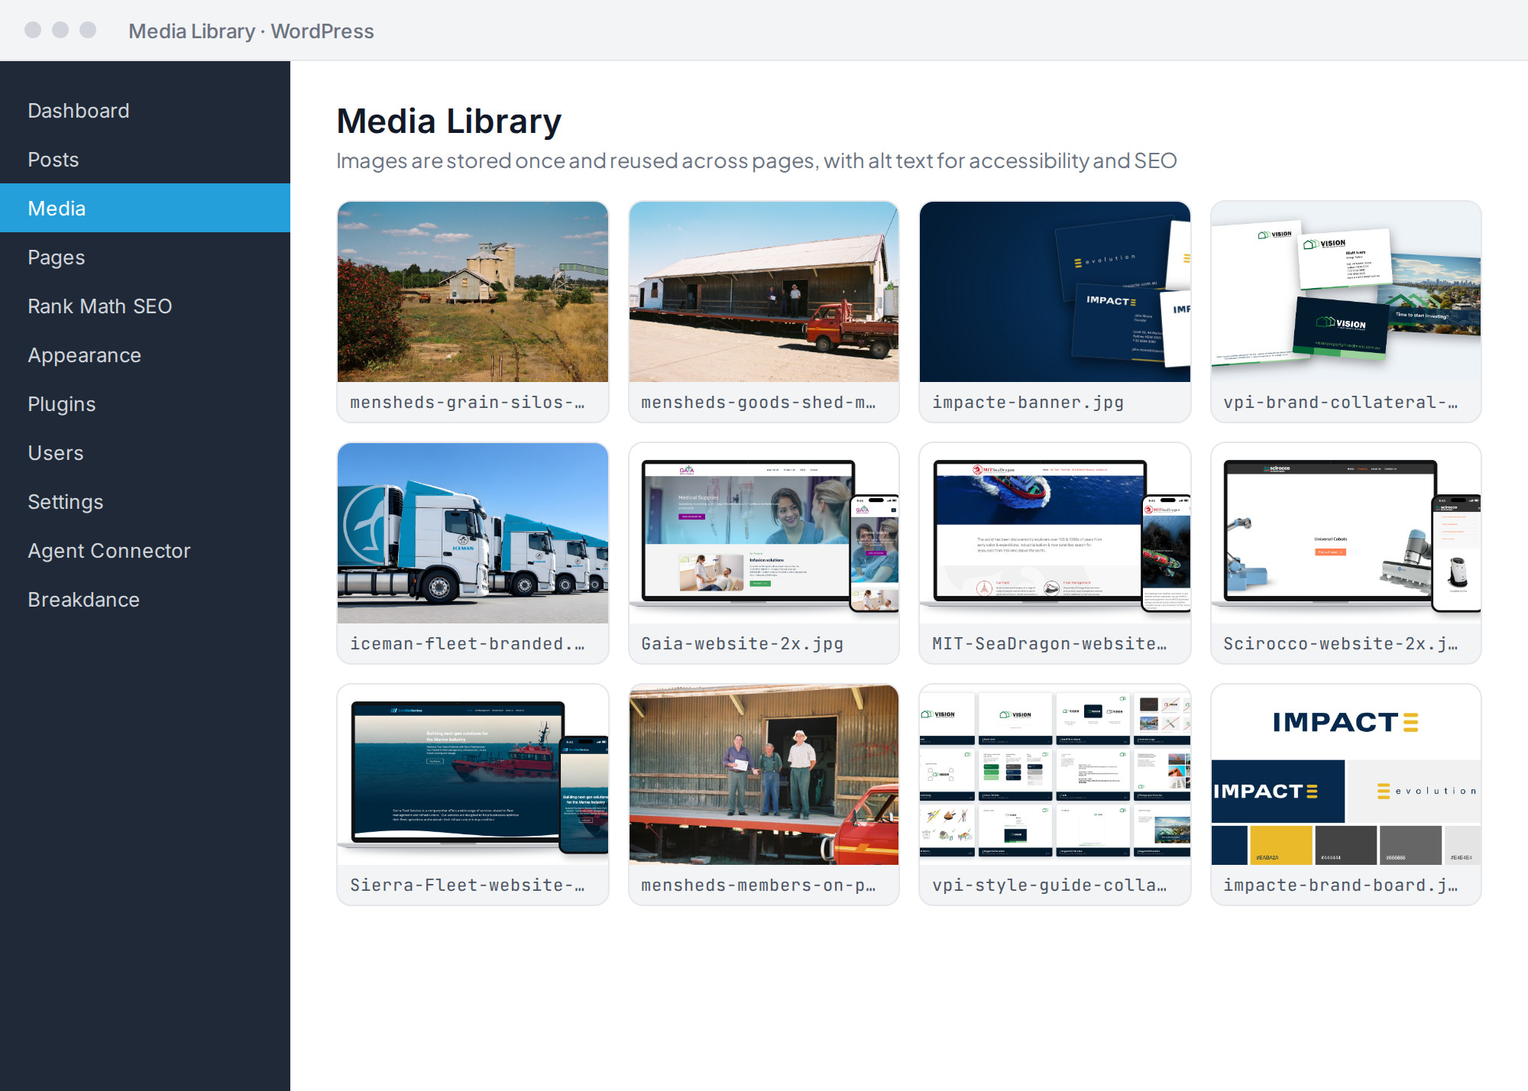Open the iceman fleet trucks thumbnail

point(473,533)
